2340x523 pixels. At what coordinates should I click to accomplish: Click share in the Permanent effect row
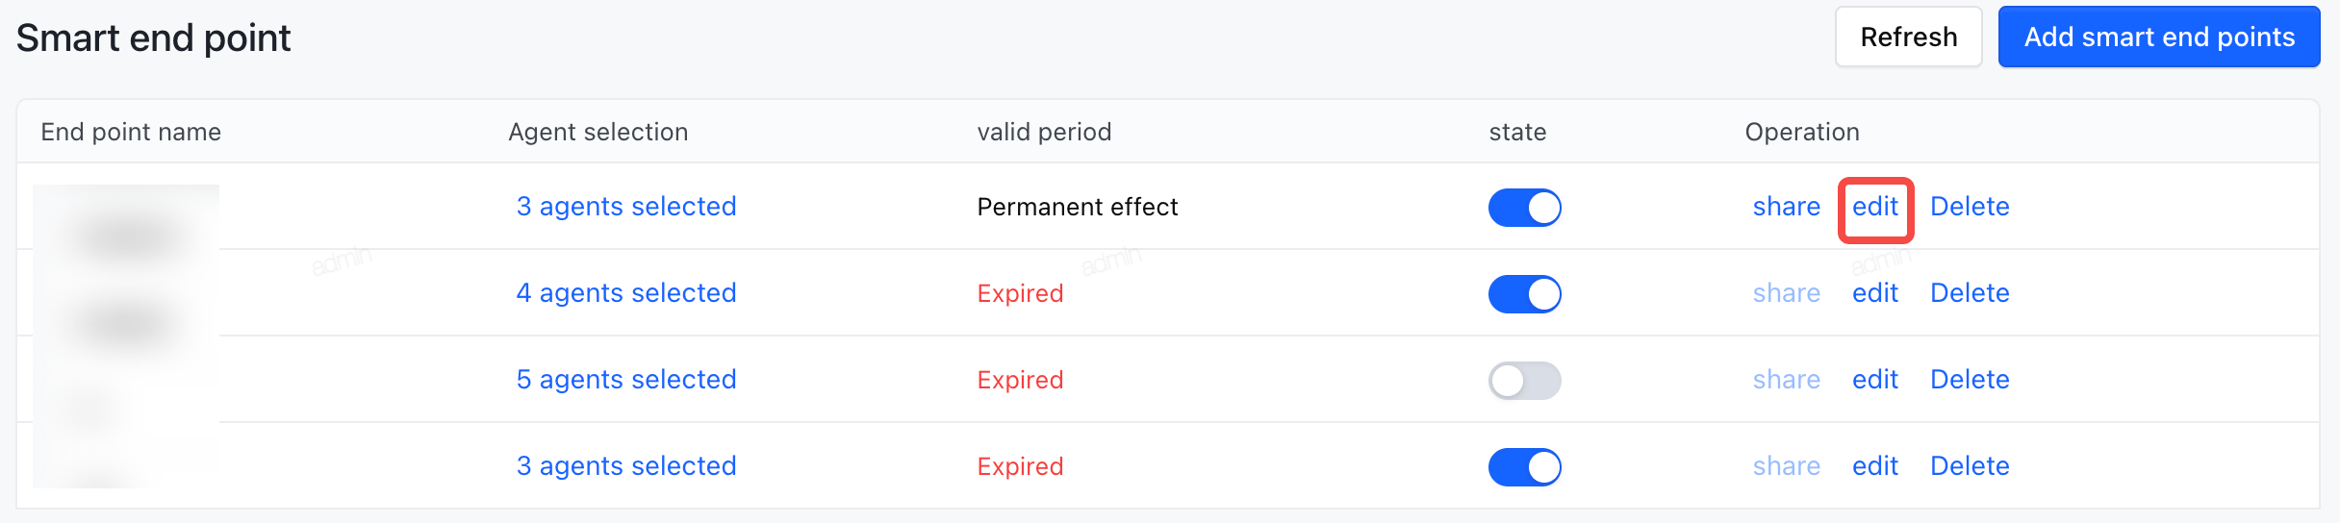(1787, 207)
